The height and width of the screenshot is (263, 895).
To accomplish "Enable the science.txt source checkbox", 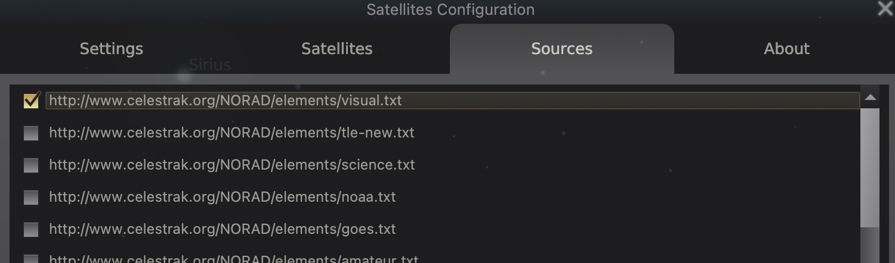I will tap(31, 165).
